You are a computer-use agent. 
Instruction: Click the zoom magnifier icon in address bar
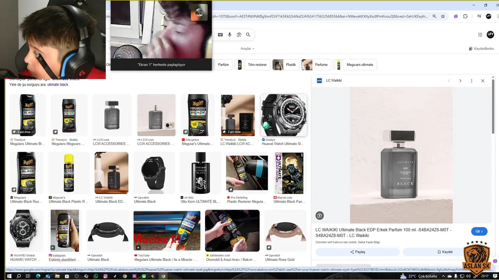tap(434, 16)
